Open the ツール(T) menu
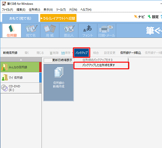The height and width of the screenshot is (148, 162). [x=61, y=10]
